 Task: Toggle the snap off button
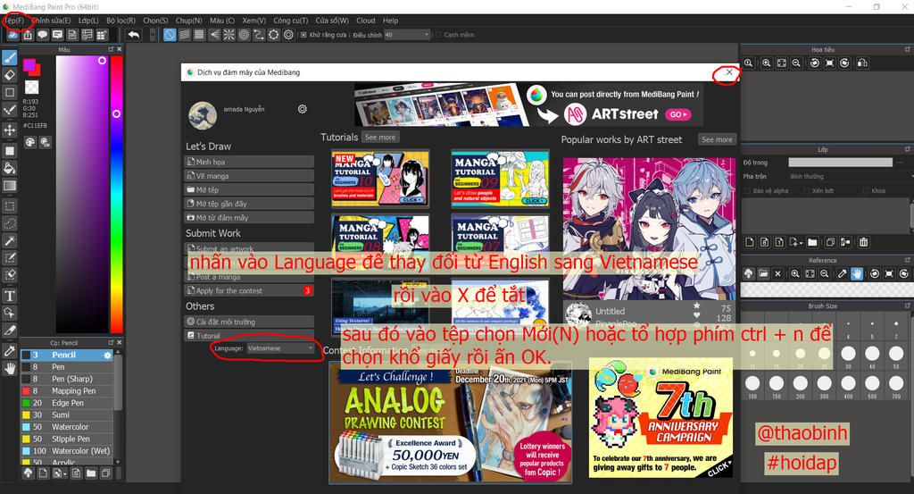click(170, 35)
